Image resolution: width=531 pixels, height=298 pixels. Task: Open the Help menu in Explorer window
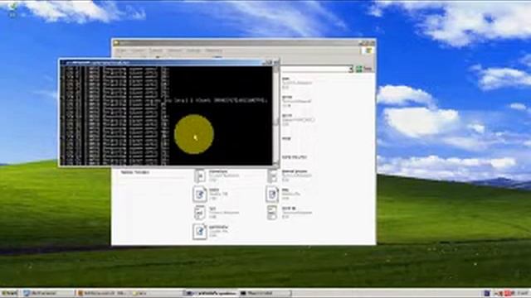(x=214, y=50)
